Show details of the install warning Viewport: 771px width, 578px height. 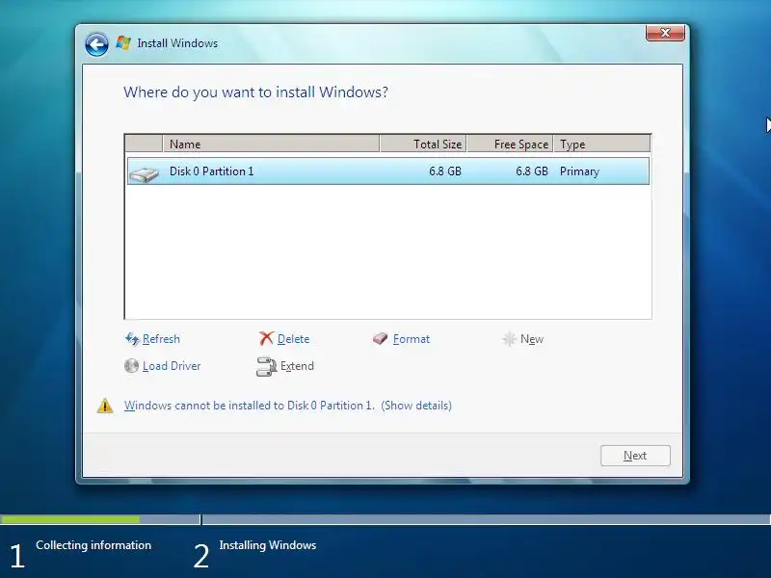[x=416, y=406]
